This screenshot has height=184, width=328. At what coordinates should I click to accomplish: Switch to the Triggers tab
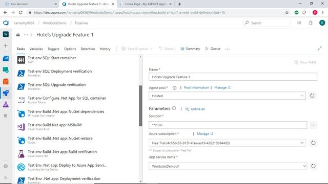click(x=53, y=49)
